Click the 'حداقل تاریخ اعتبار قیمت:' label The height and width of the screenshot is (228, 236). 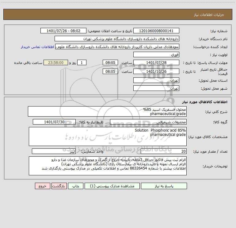(214, 72)
